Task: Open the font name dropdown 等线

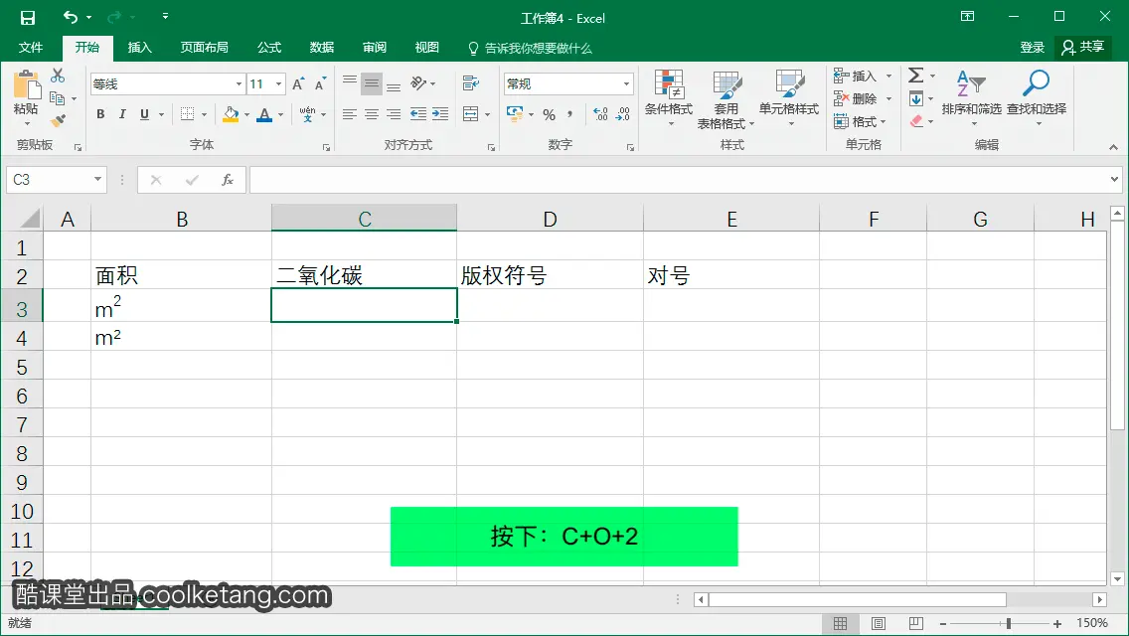Action: pos(240,83)
